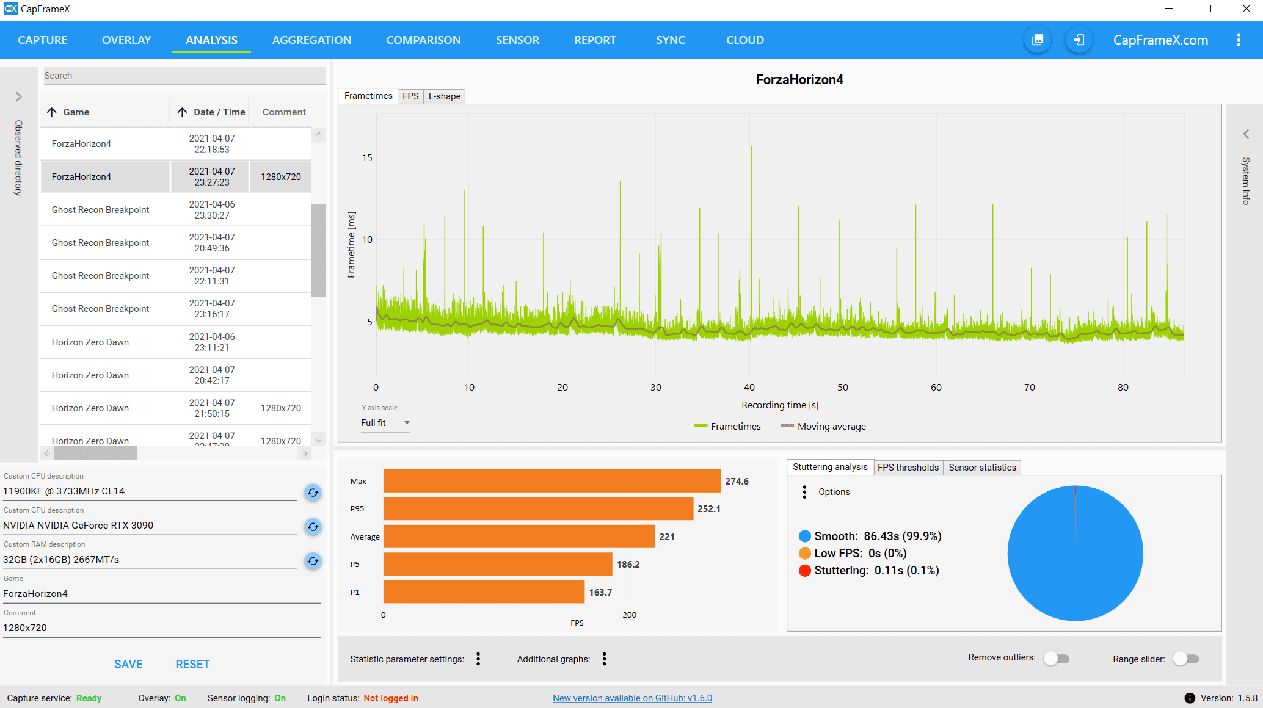
Task: Click the SAVE button
Action: coord(128,664)
